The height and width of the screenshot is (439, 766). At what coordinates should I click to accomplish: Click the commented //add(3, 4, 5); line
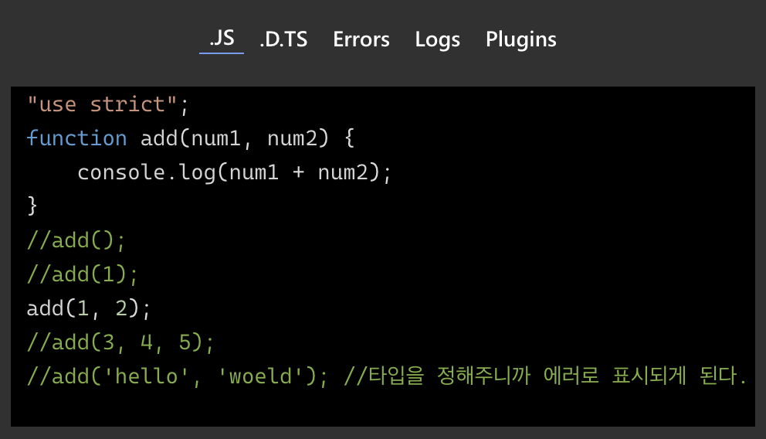[120, 342]
